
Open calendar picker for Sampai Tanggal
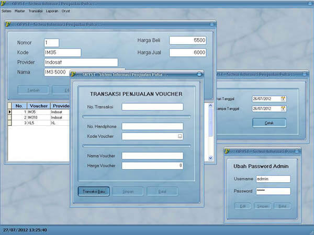click(x=283, y=109)
